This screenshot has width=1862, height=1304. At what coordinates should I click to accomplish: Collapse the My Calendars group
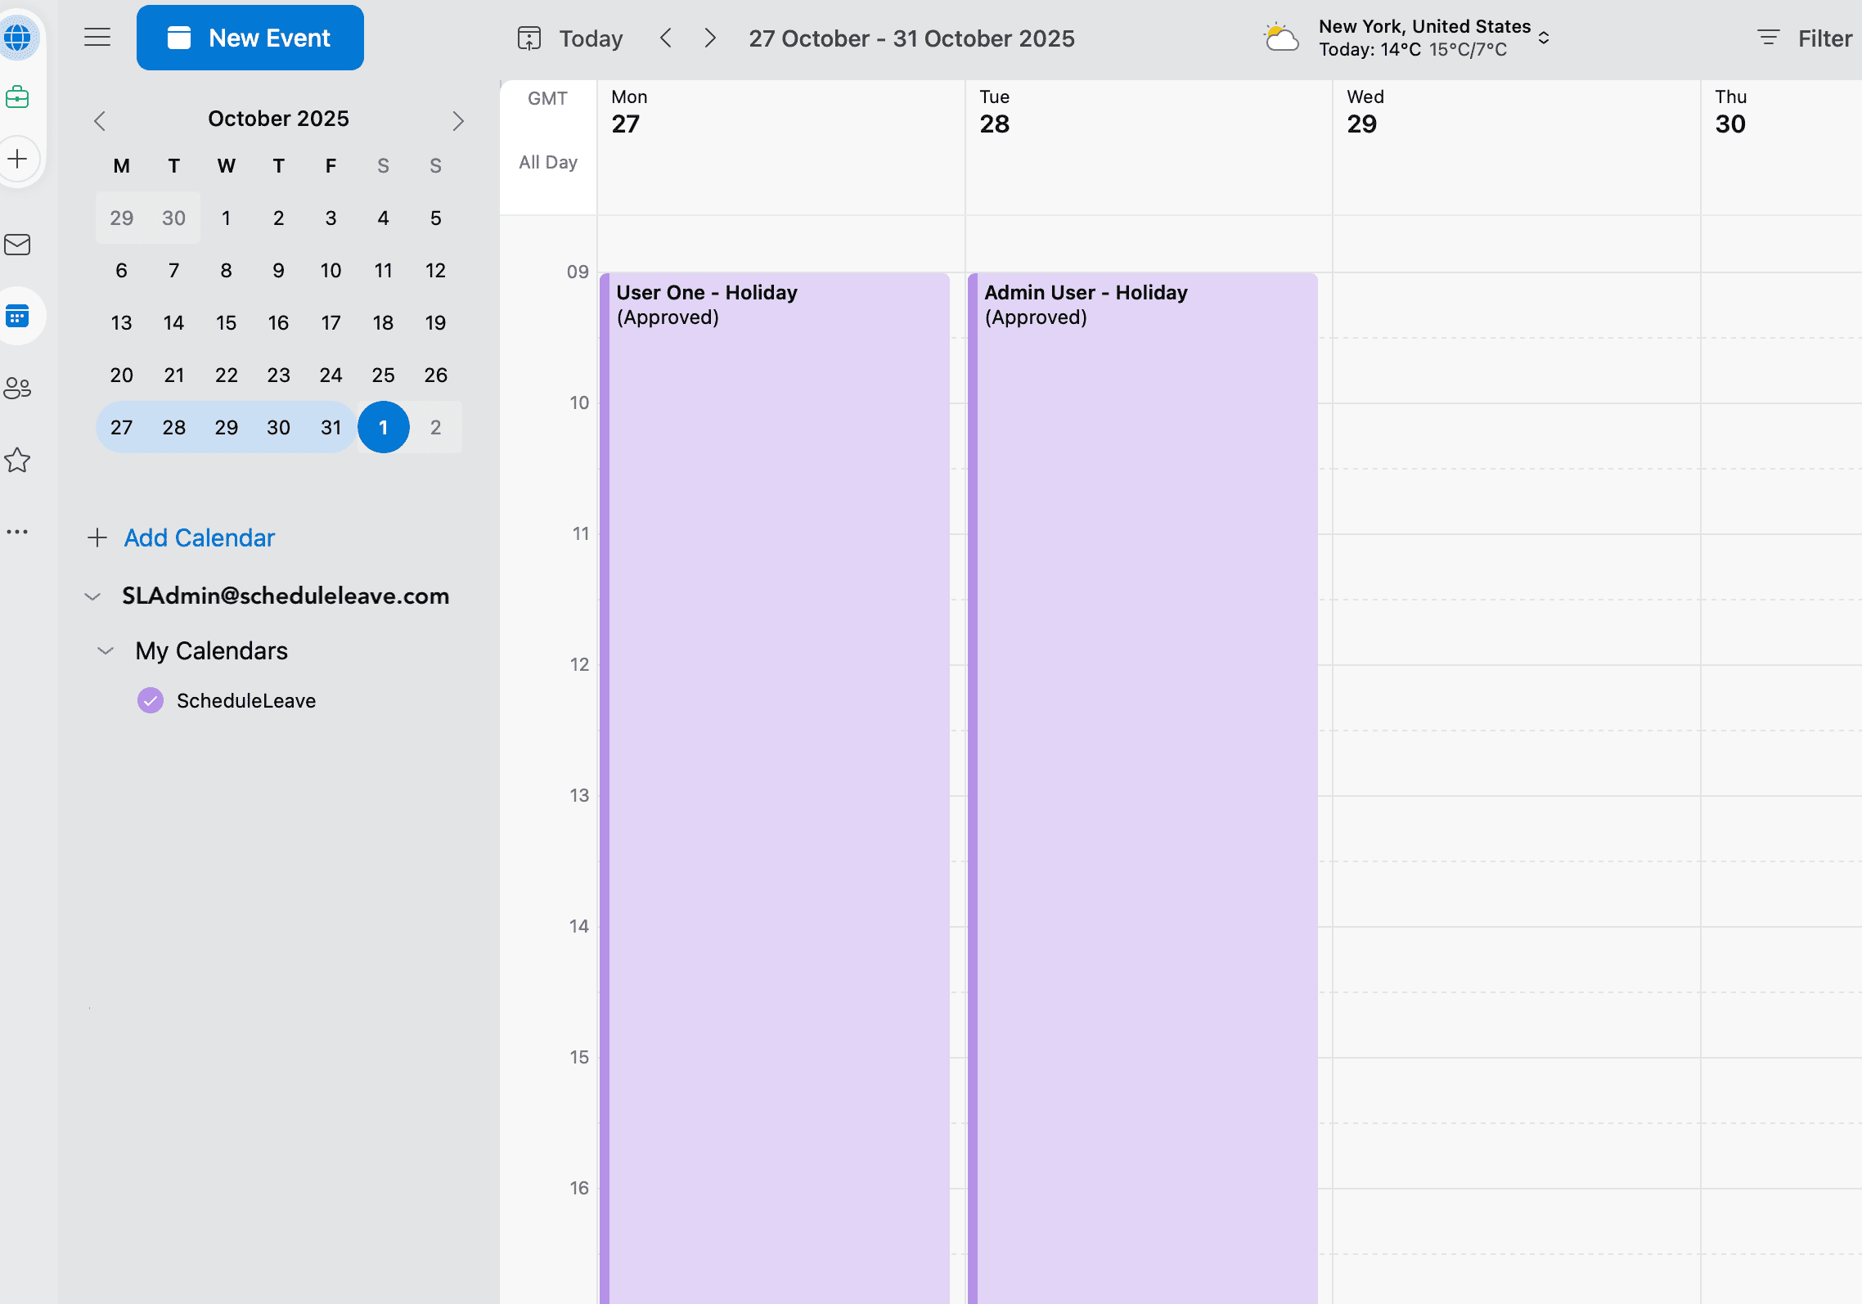(106, 651)
